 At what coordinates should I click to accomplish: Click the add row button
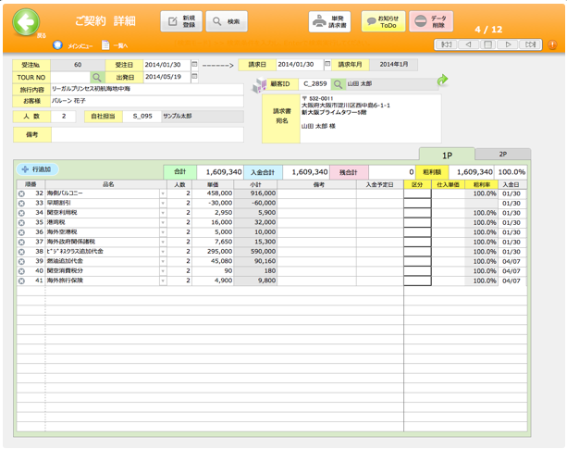(x=37, y=169)
